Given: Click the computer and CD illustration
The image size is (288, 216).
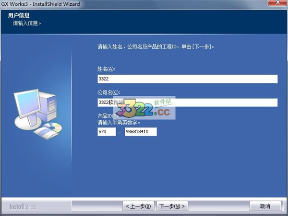Looking at the screenshot, I should (37, 114).
